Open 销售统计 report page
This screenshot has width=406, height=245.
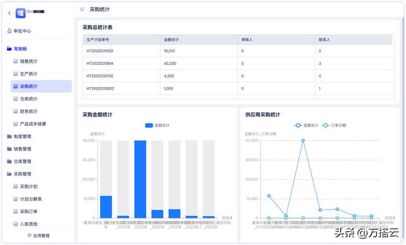click(29, 62)
